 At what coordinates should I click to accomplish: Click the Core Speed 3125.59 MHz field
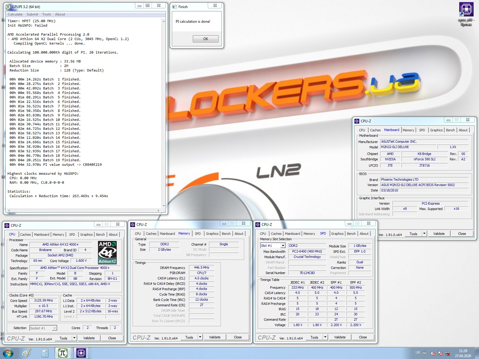(x=43, y=300)
